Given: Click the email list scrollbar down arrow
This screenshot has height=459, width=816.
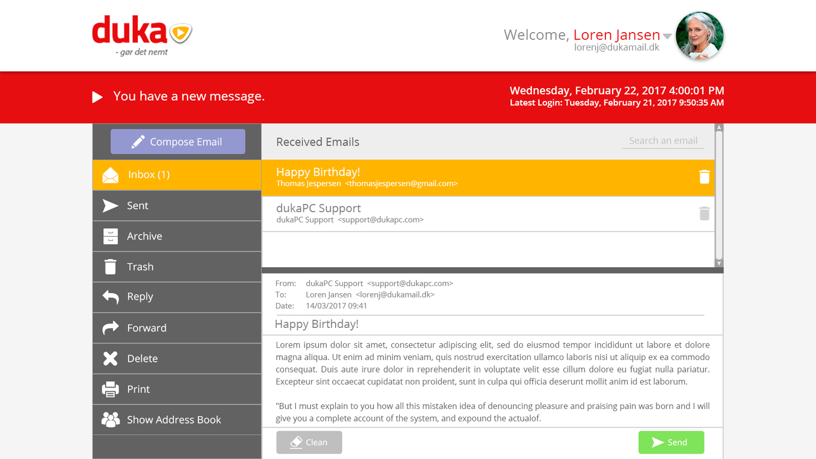Looking at the screenshot, I should pyautogui.click(x=719, y=263).
